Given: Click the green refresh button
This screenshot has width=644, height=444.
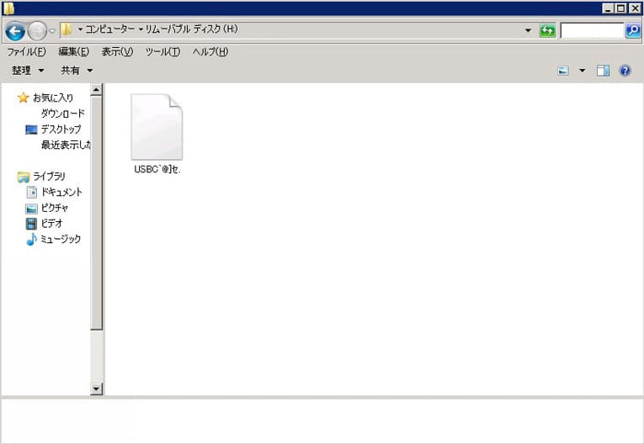Looking at the screenshot, I should [548, 31].
